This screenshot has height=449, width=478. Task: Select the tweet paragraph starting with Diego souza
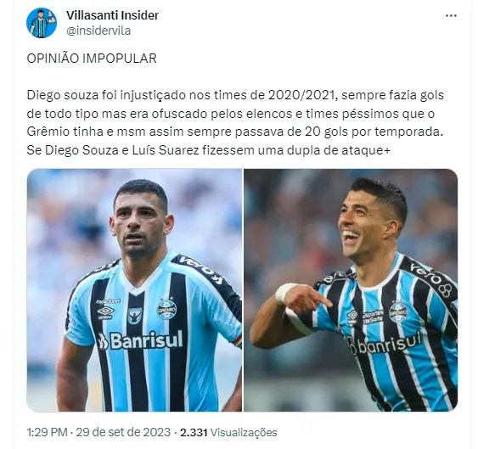coord(235,122)
